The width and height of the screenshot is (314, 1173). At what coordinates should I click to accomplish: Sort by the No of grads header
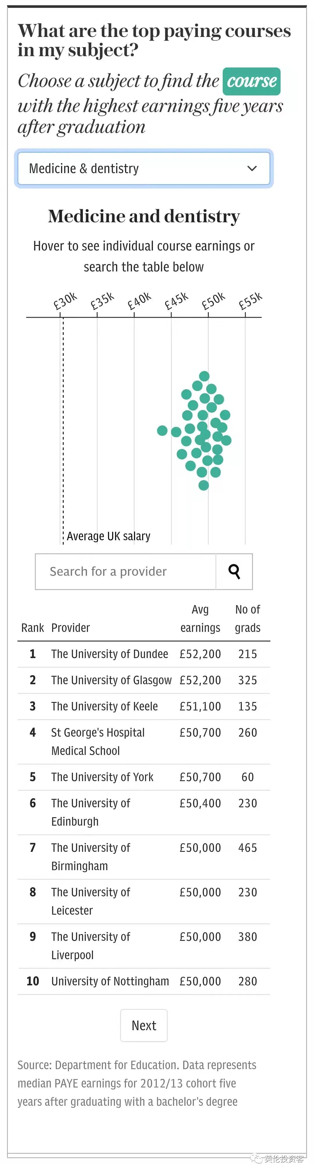(247, 619)
